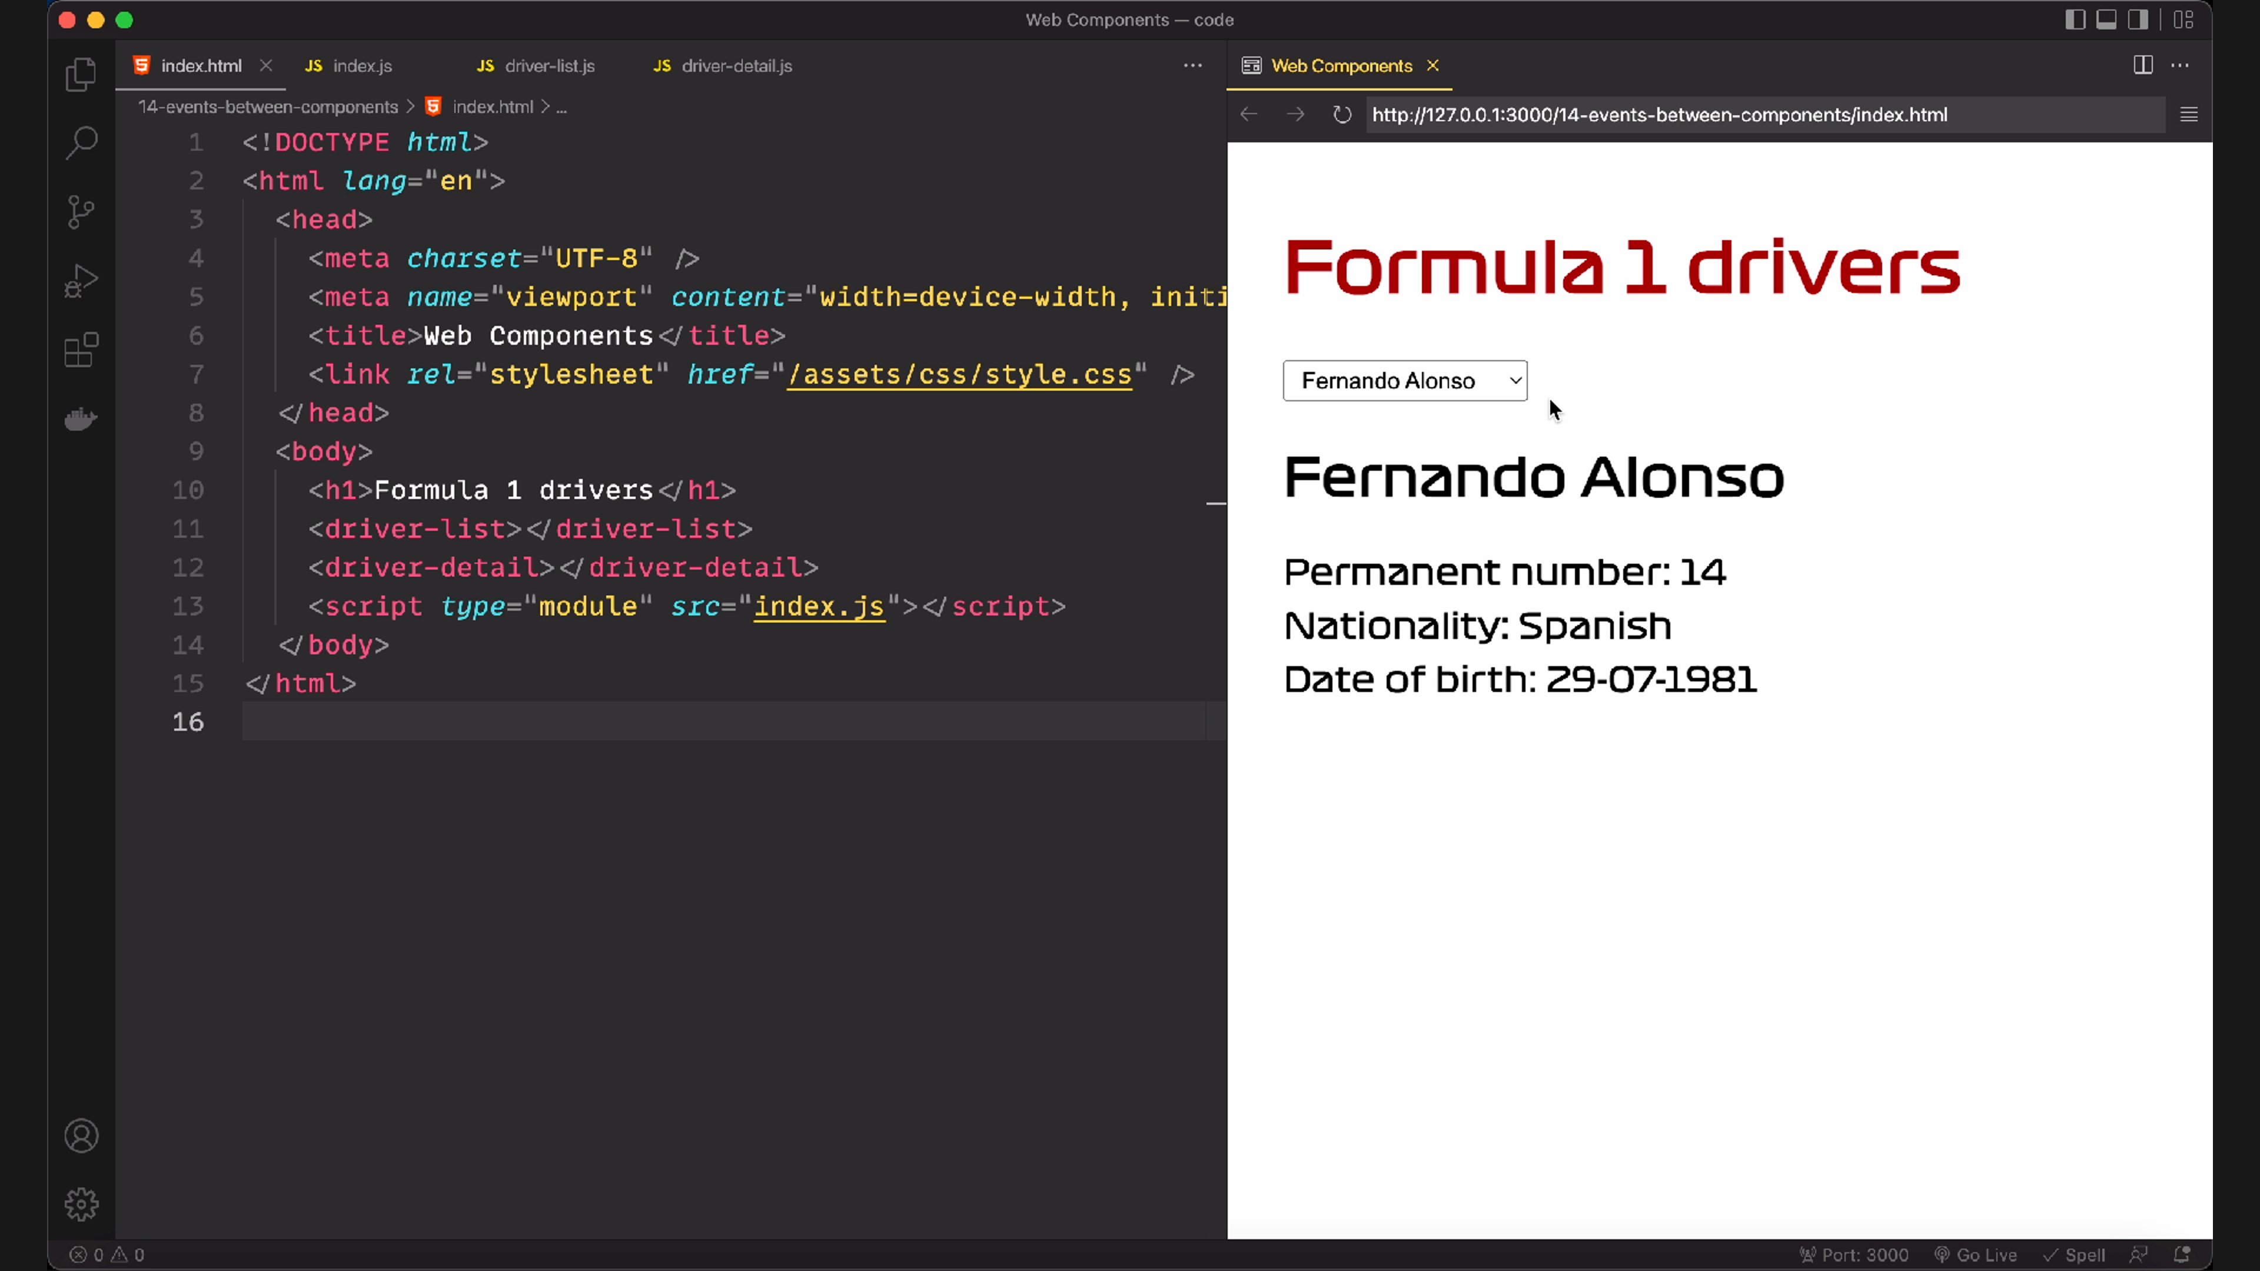Toggle the secondary side bar layout
Screen dimensions: 2260x1271
[x=2138, y=19]
